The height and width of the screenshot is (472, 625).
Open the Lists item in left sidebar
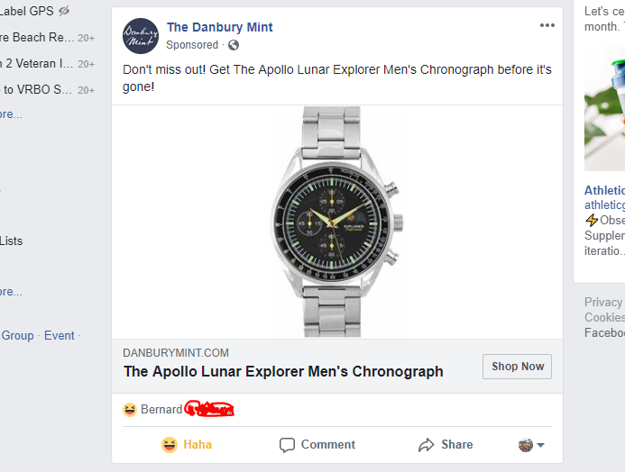[x=12, y=241]
